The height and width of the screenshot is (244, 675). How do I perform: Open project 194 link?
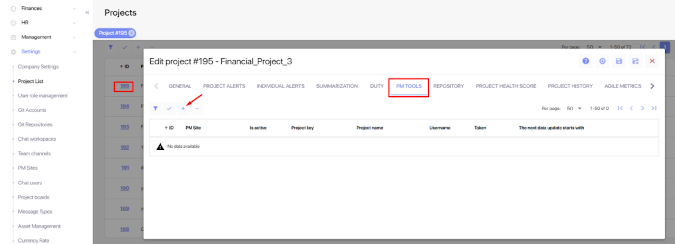tap(125, 106)
